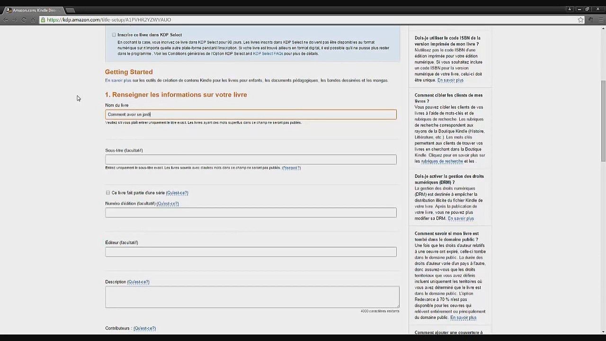Image resolution: width=606 pixels, height=341 pixels.
Task: Click the green padlock site security icon
Action: tap(43, 19)
